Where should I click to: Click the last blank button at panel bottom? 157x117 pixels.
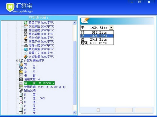(143, 110)
